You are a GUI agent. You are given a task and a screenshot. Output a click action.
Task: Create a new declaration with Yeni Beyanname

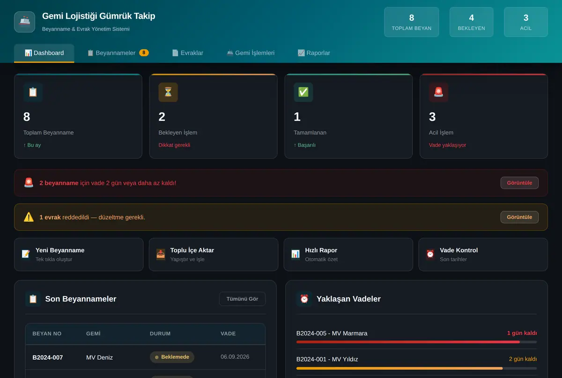(x=79, y=254)
